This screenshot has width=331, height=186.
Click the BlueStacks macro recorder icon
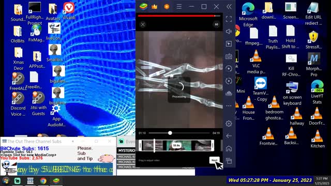coord(229,69)
